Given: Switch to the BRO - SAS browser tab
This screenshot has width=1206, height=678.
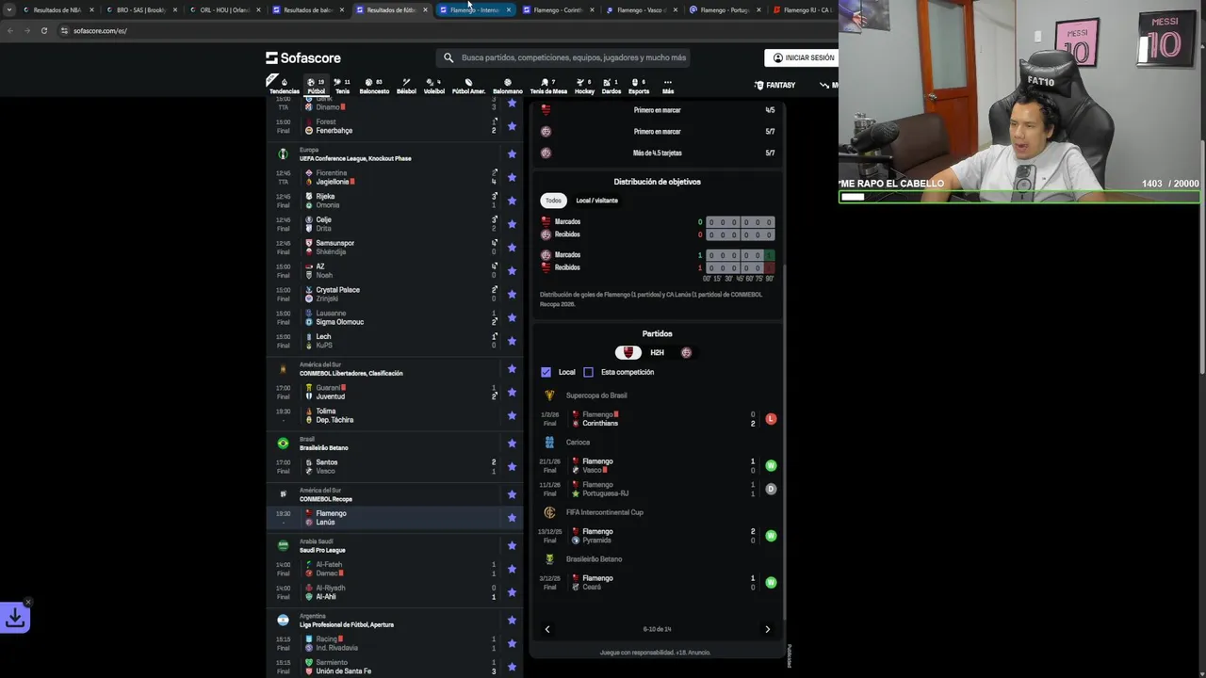Looking at the screenshot, I should click(140, 9).
